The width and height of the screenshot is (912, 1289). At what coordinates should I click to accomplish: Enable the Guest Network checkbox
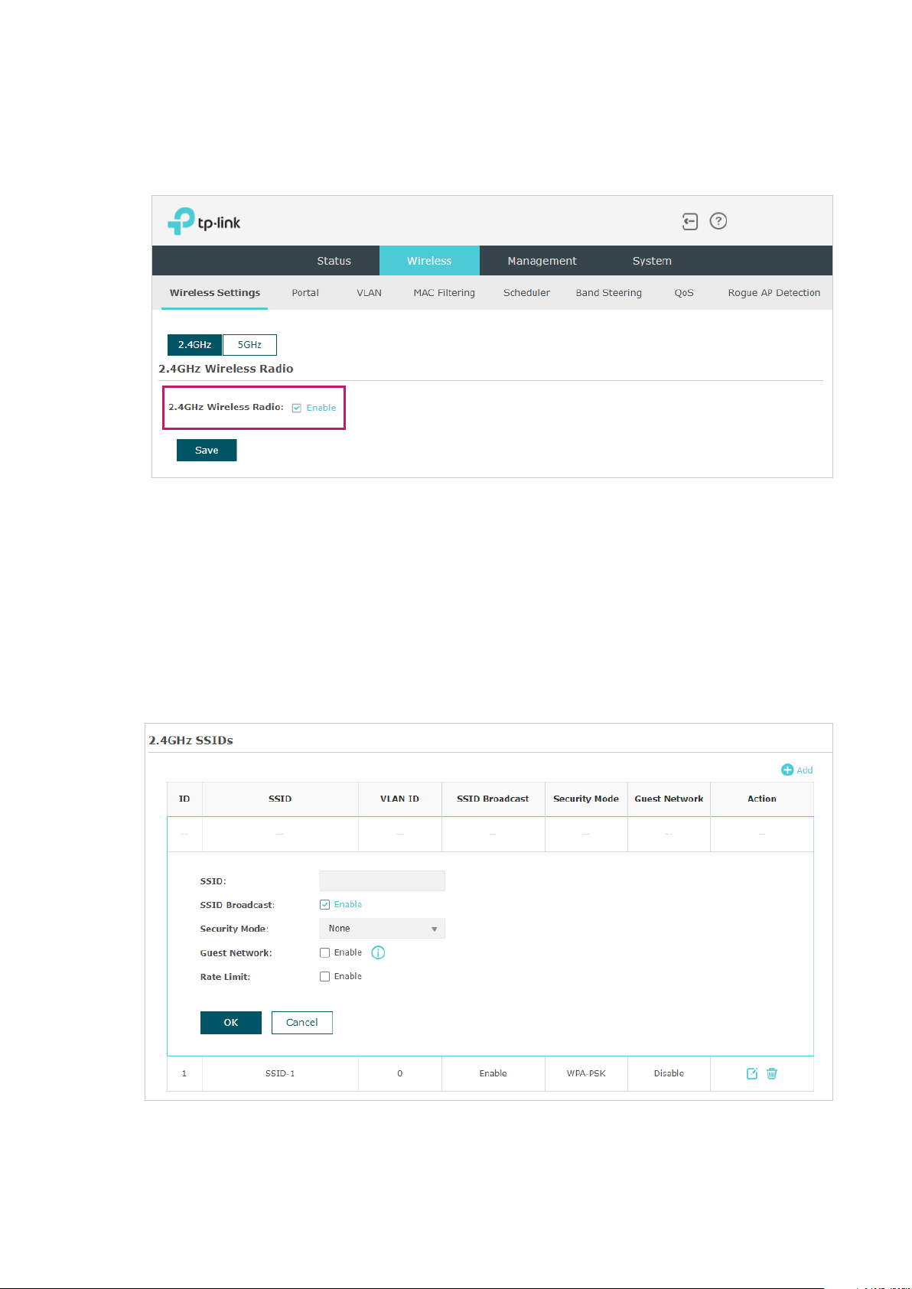point(324,952)
